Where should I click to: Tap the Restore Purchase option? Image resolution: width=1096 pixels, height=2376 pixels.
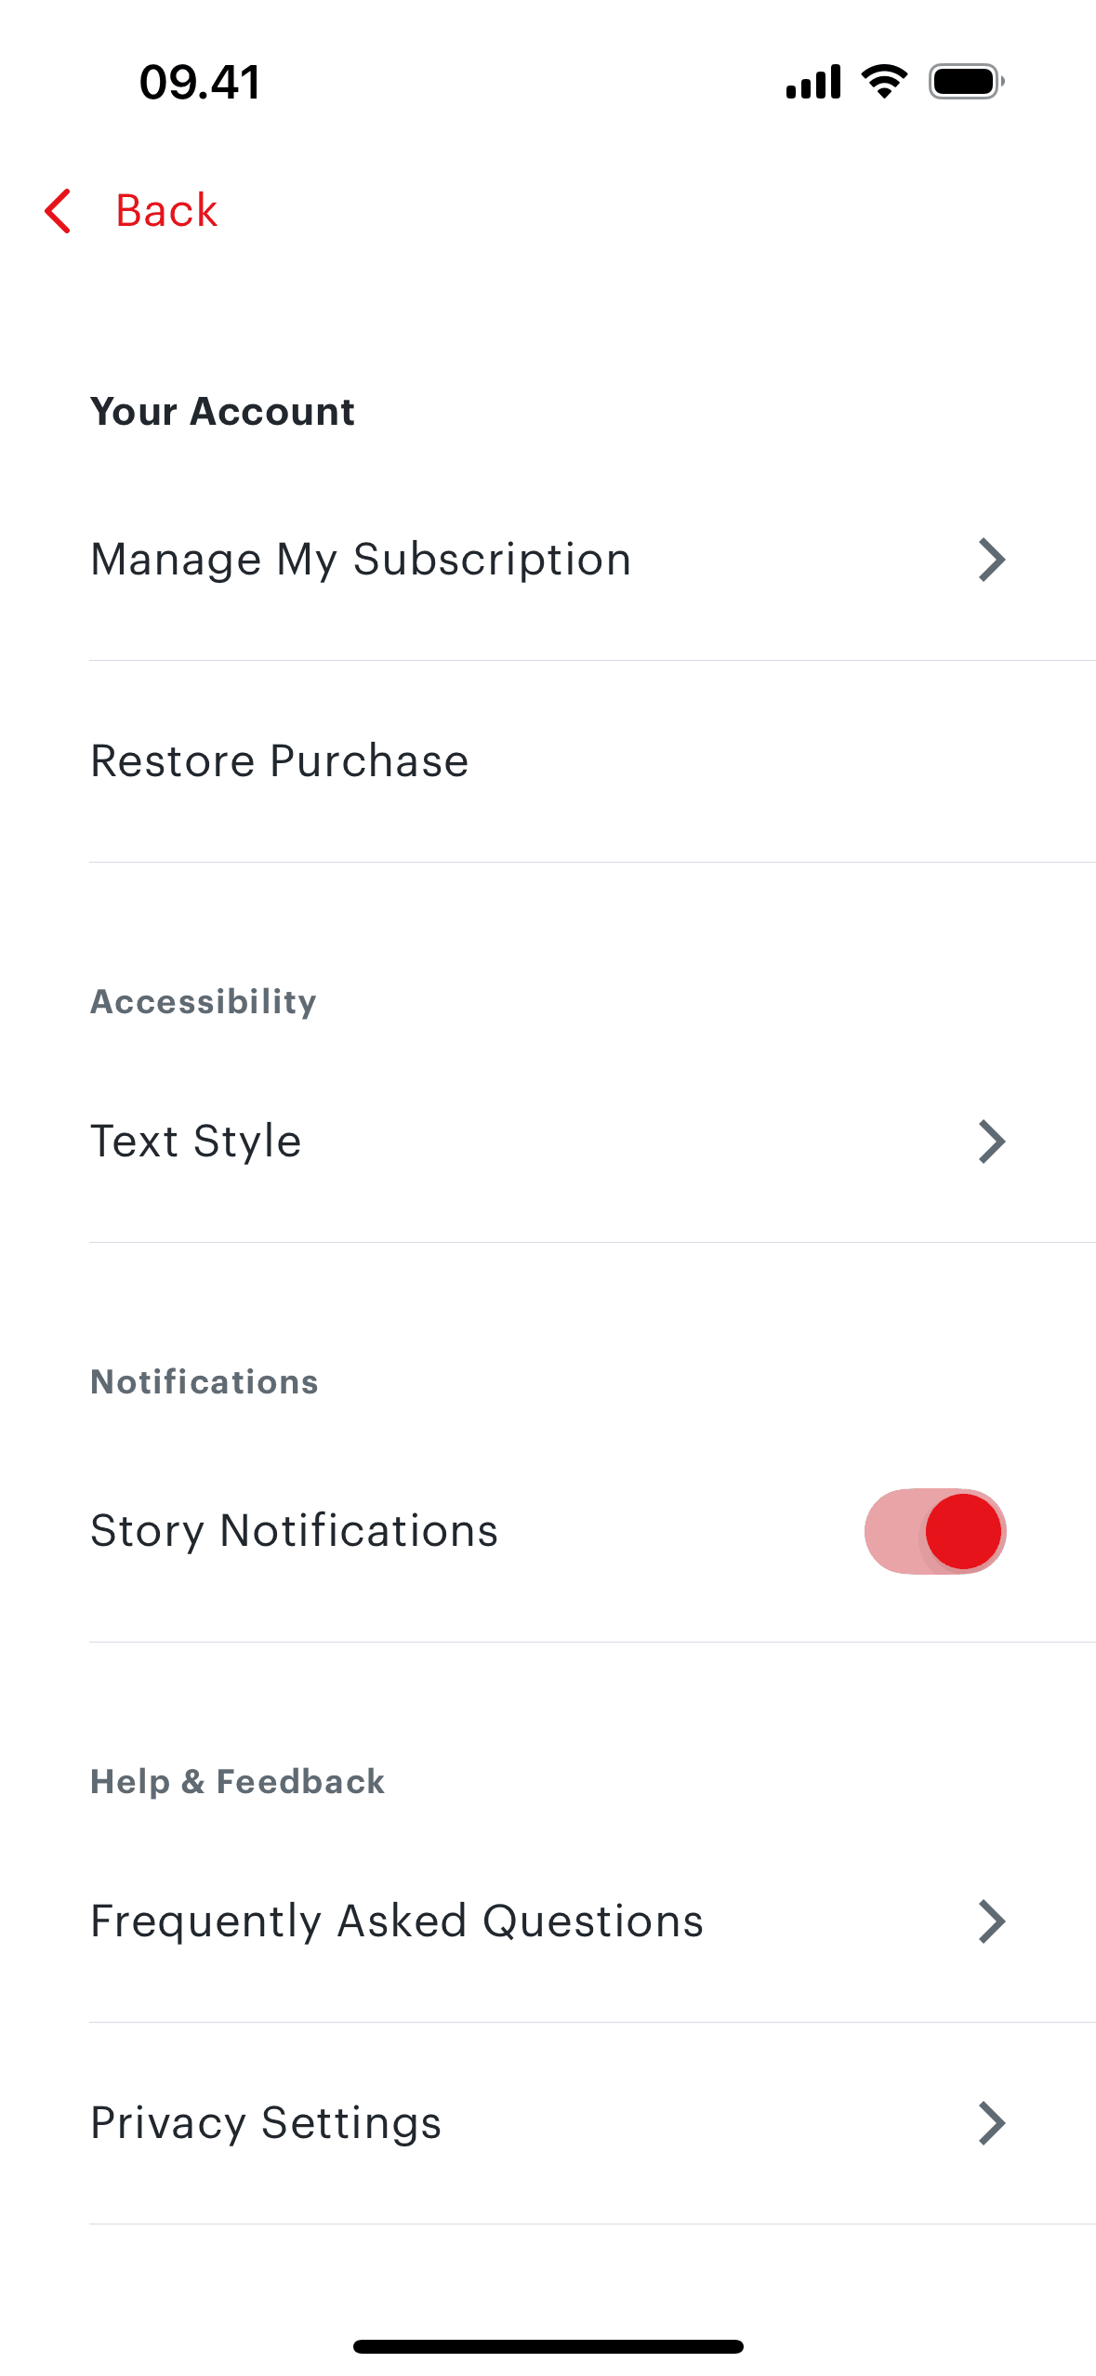pyautogui.click(x=280, y=761)
